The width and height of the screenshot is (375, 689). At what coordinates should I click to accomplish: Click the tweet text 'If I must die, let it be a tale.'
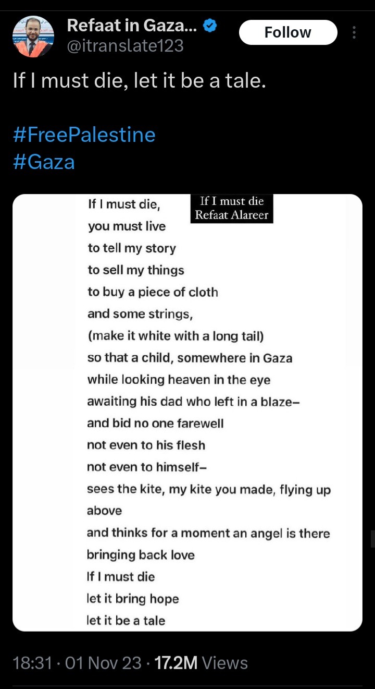(140, 81)
